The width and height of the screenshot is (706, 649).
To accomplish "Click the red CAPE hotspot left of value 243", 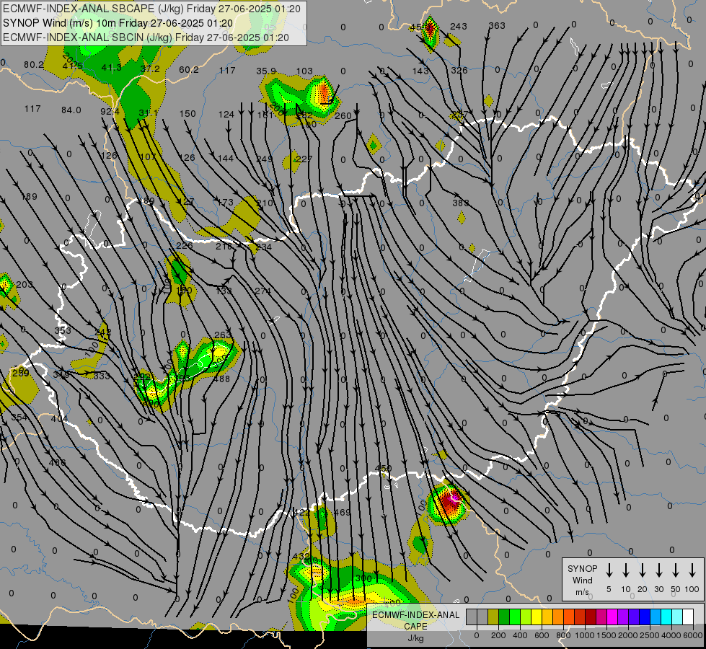I will (430, 30).
